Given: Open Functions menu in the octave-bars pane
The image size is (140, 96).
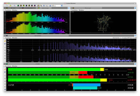Looking at the screenshot, I should tap(8, 10).
